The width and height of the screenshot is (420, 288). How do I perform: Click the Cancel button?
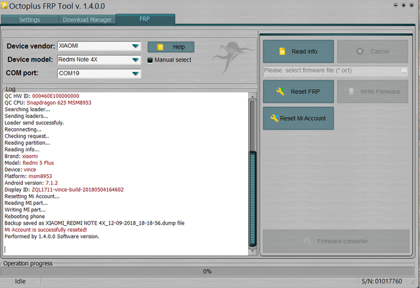pyautogui.click(x=373, y=51)
